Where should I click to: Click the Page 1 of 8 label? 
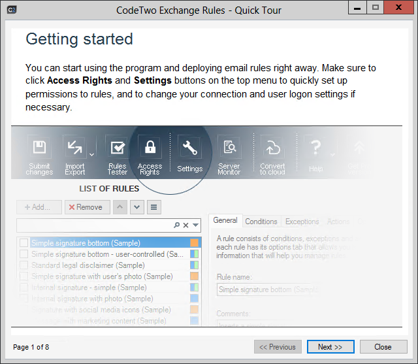(31, 347)
